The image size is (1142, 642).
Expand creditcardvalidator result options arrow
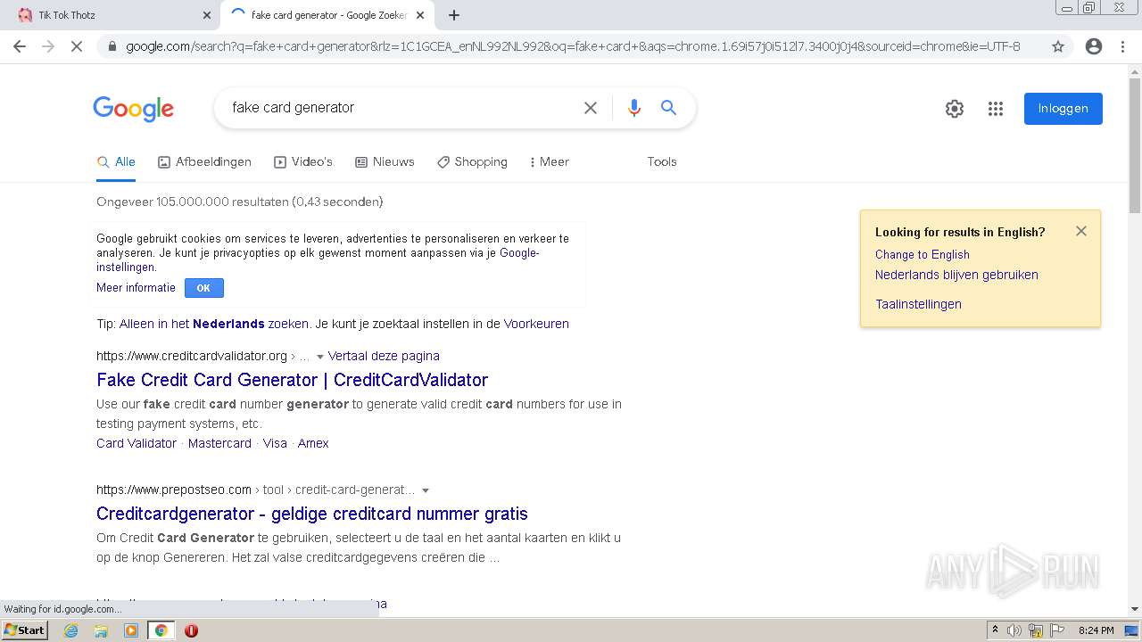tap(320, 357)
